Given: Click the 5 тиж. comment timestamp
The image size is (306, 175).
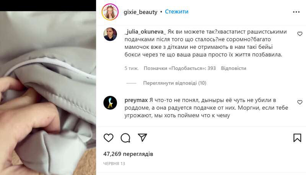Looking at the screenshot, I should [x=131, y=68].
